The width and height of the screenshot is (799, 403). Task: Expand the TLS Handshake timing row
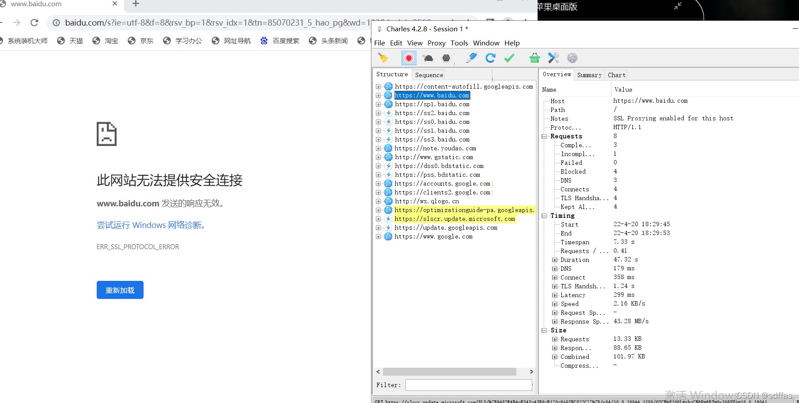[x=555, y=286]
